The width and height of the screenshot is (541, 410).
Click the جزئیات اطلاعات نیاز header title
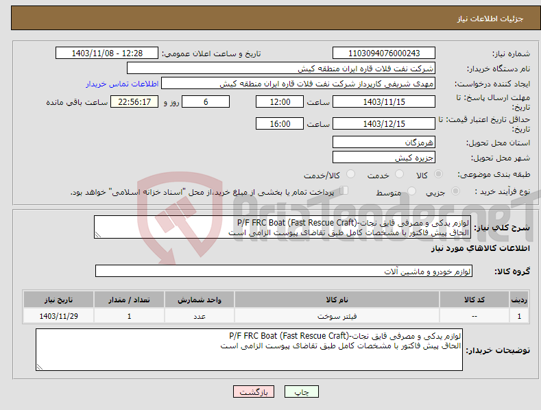pyautogui.click(x=490, y=19)
